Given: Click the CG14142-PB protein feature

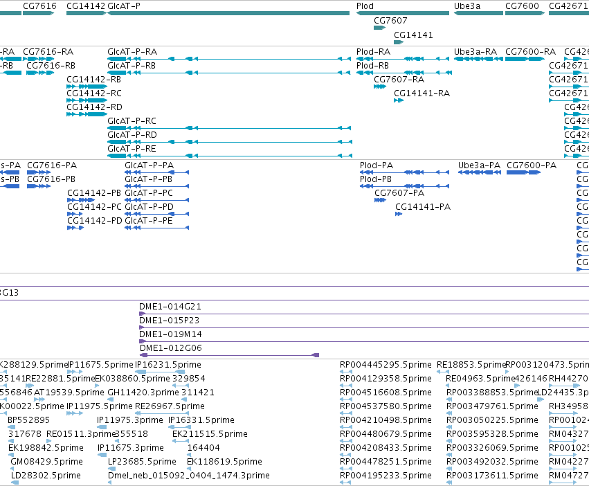Looking at the screenshot, I should (x=81, y=200).
